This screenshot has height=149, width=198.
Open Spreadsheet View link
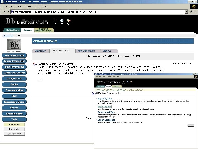[x=106, y=112]
